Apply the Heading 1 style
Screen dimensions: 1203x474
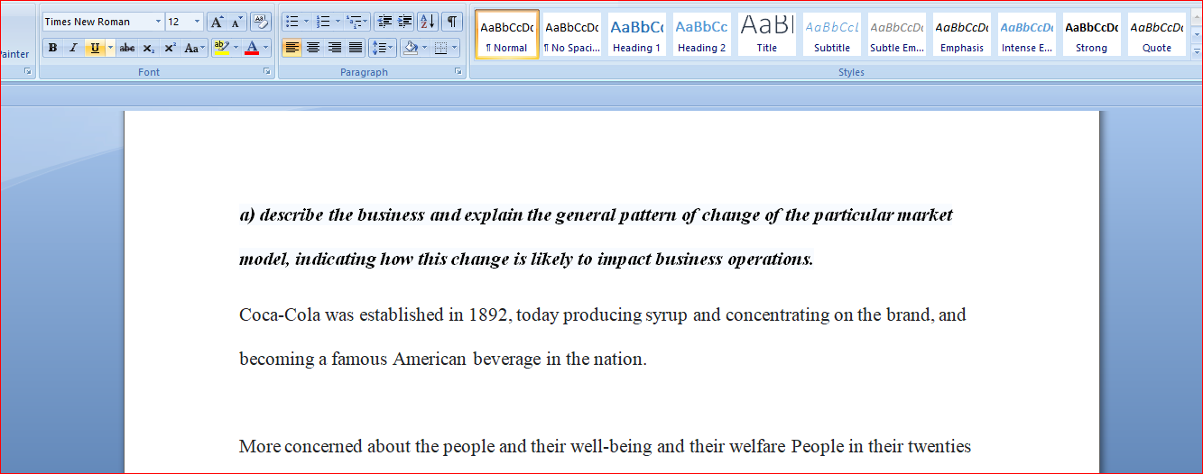[x=637, y=34]
